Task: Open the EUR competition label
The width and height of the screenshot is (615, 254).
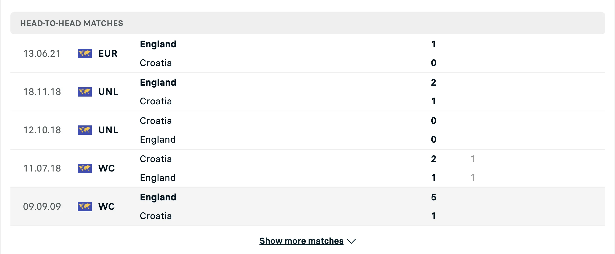Action: tap(108, 54)
